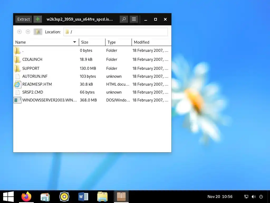Viewport: 270px width, 203px height.
Task: Launch Firefox from the taskbar
Action: tap(26, 197)
